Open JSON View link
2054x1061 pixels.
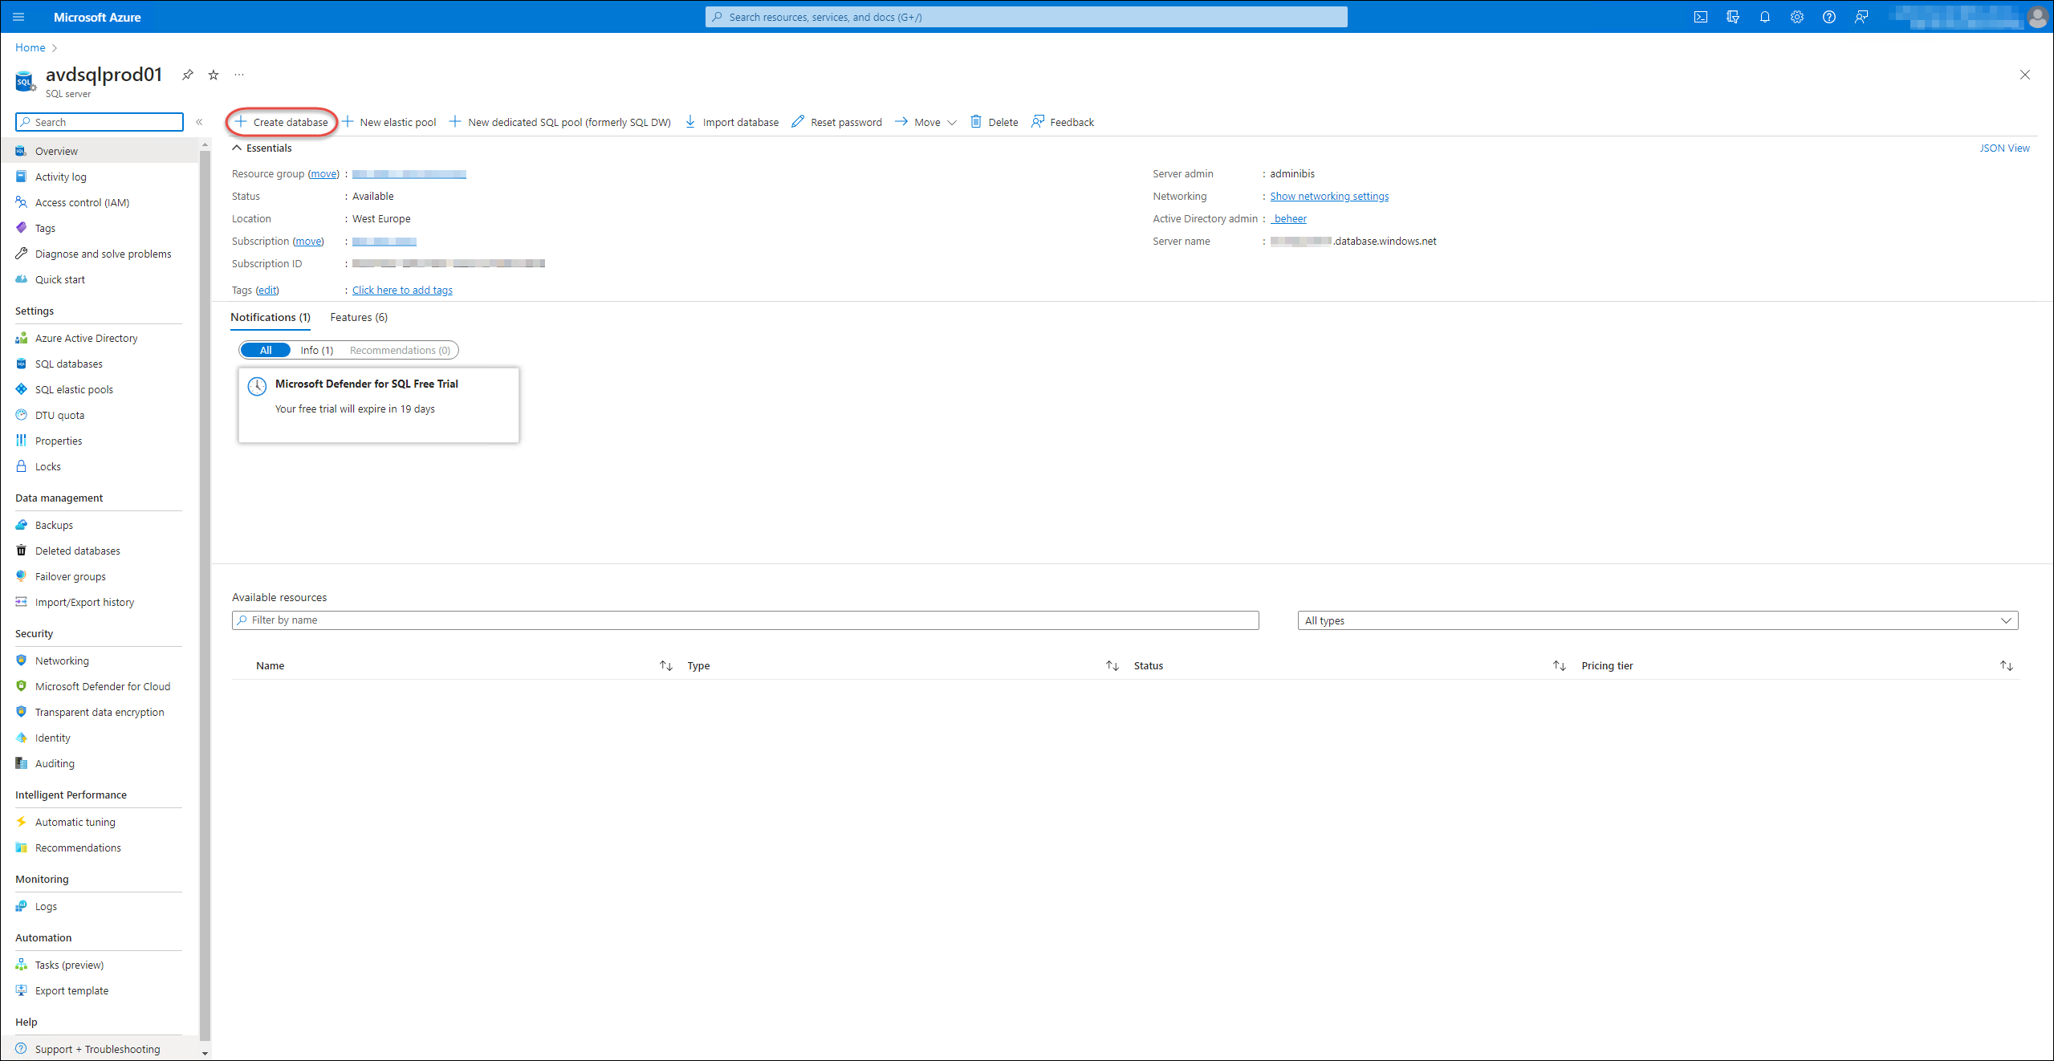pos(2003,148)
